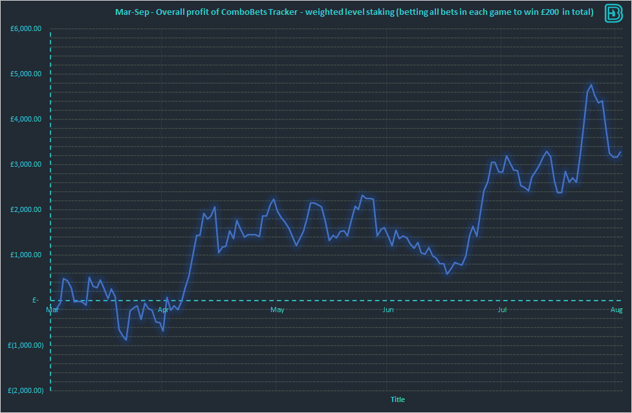Screen dimensions: 632x413
Task: Select the Aug x-axis label
Action: click(616, 310)
